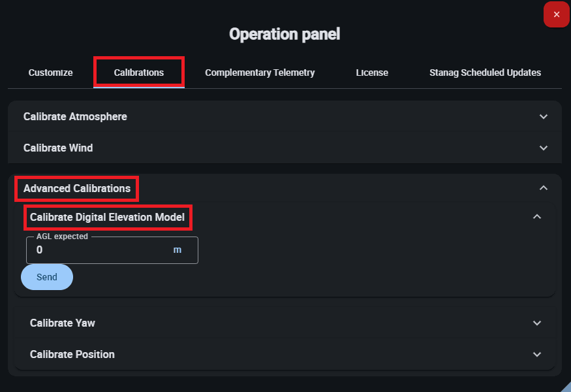Click Calibrate Digital Elevation Model title
This screenshot has width=571, height=392.
pos(107,217)
